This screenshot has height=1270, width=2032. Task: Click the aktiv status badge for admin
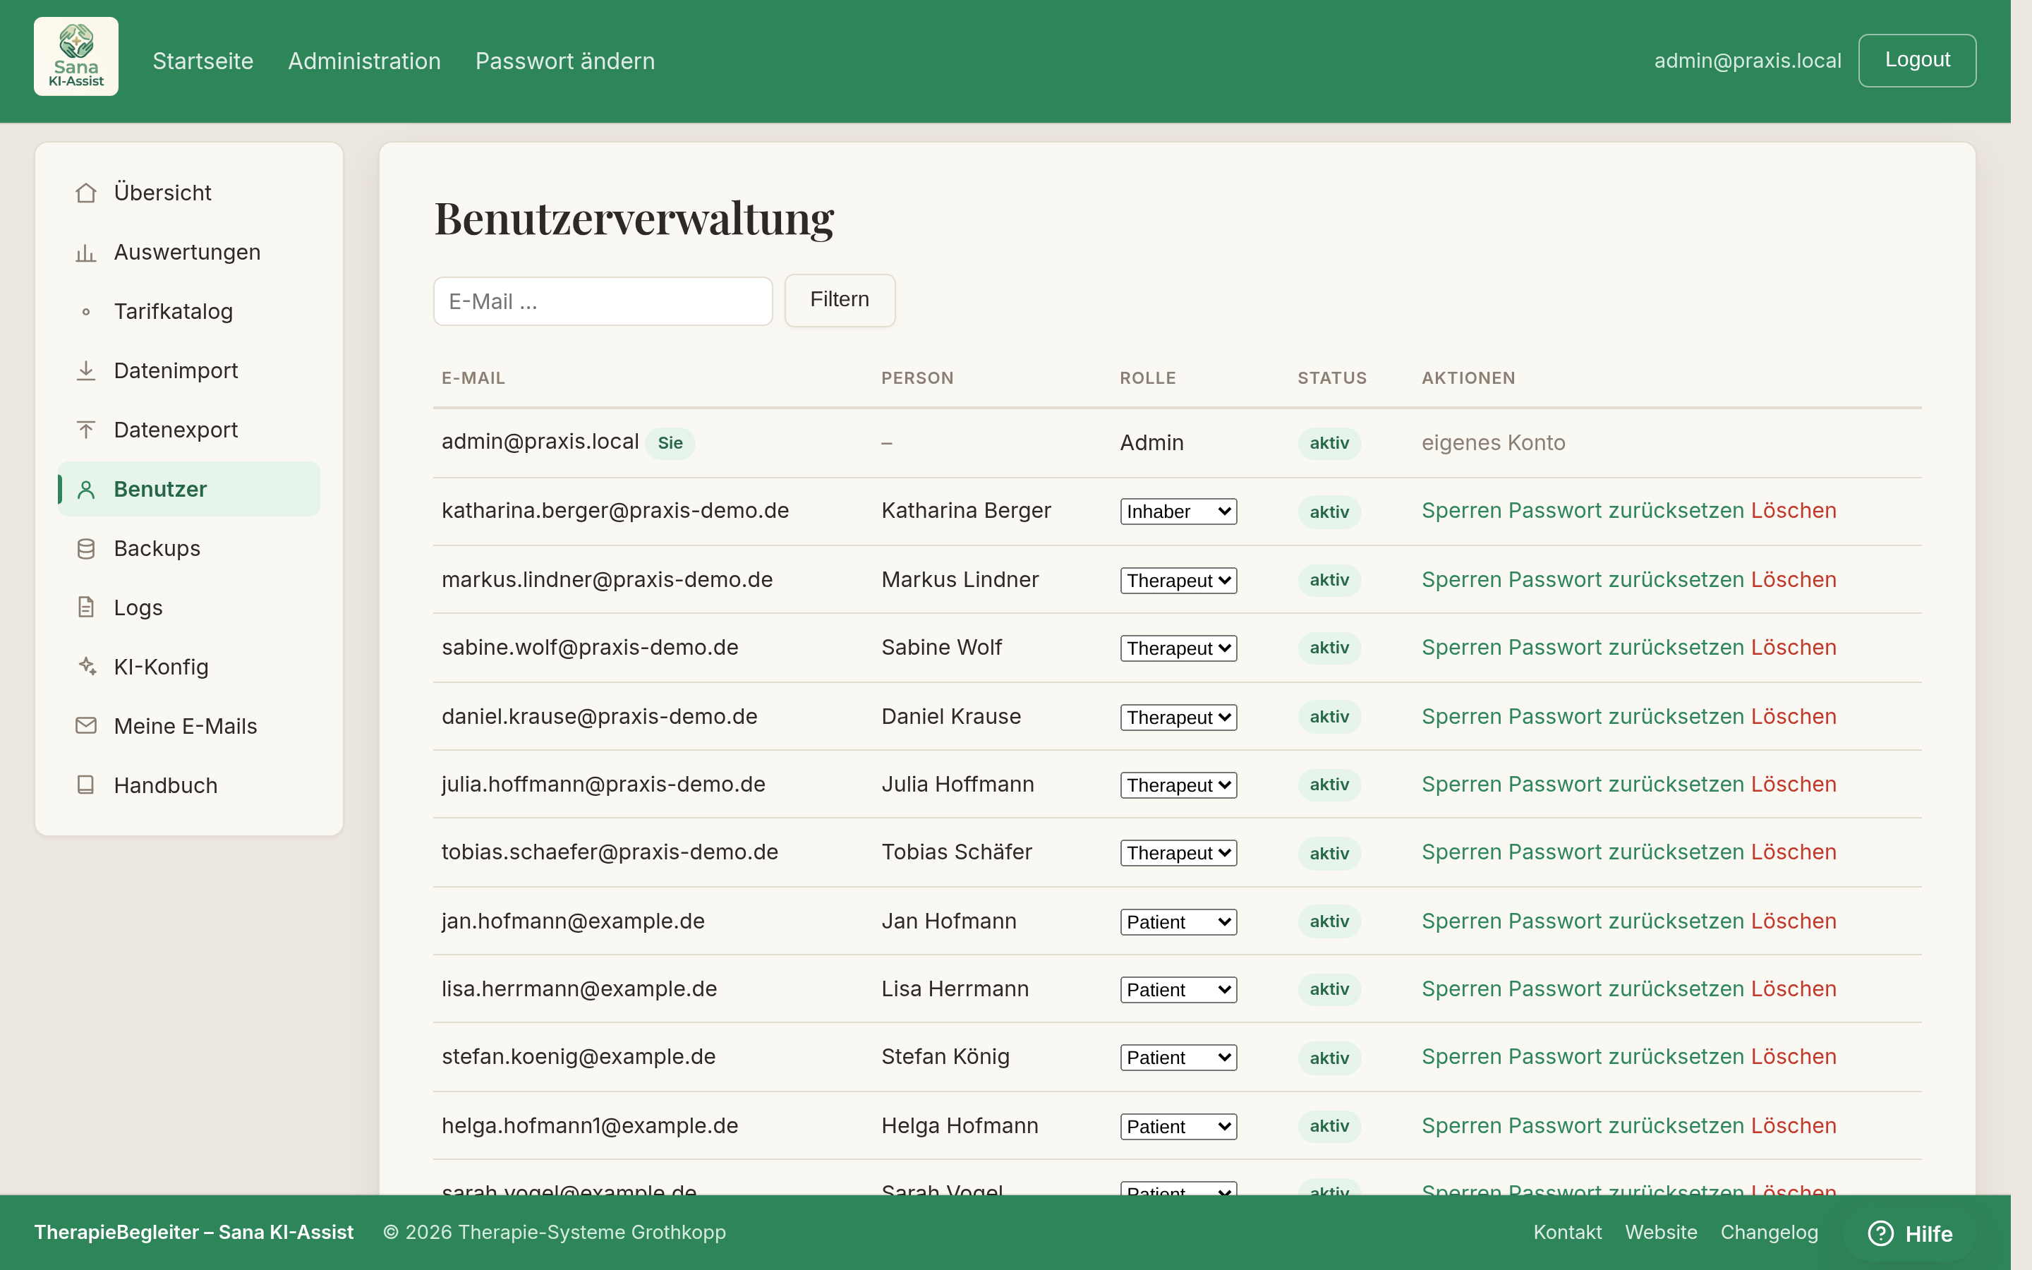click(1329, 444)
